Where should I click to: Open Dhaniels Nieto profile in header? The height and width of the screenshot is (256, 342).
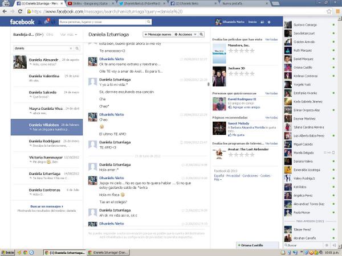tap(230, 22)
